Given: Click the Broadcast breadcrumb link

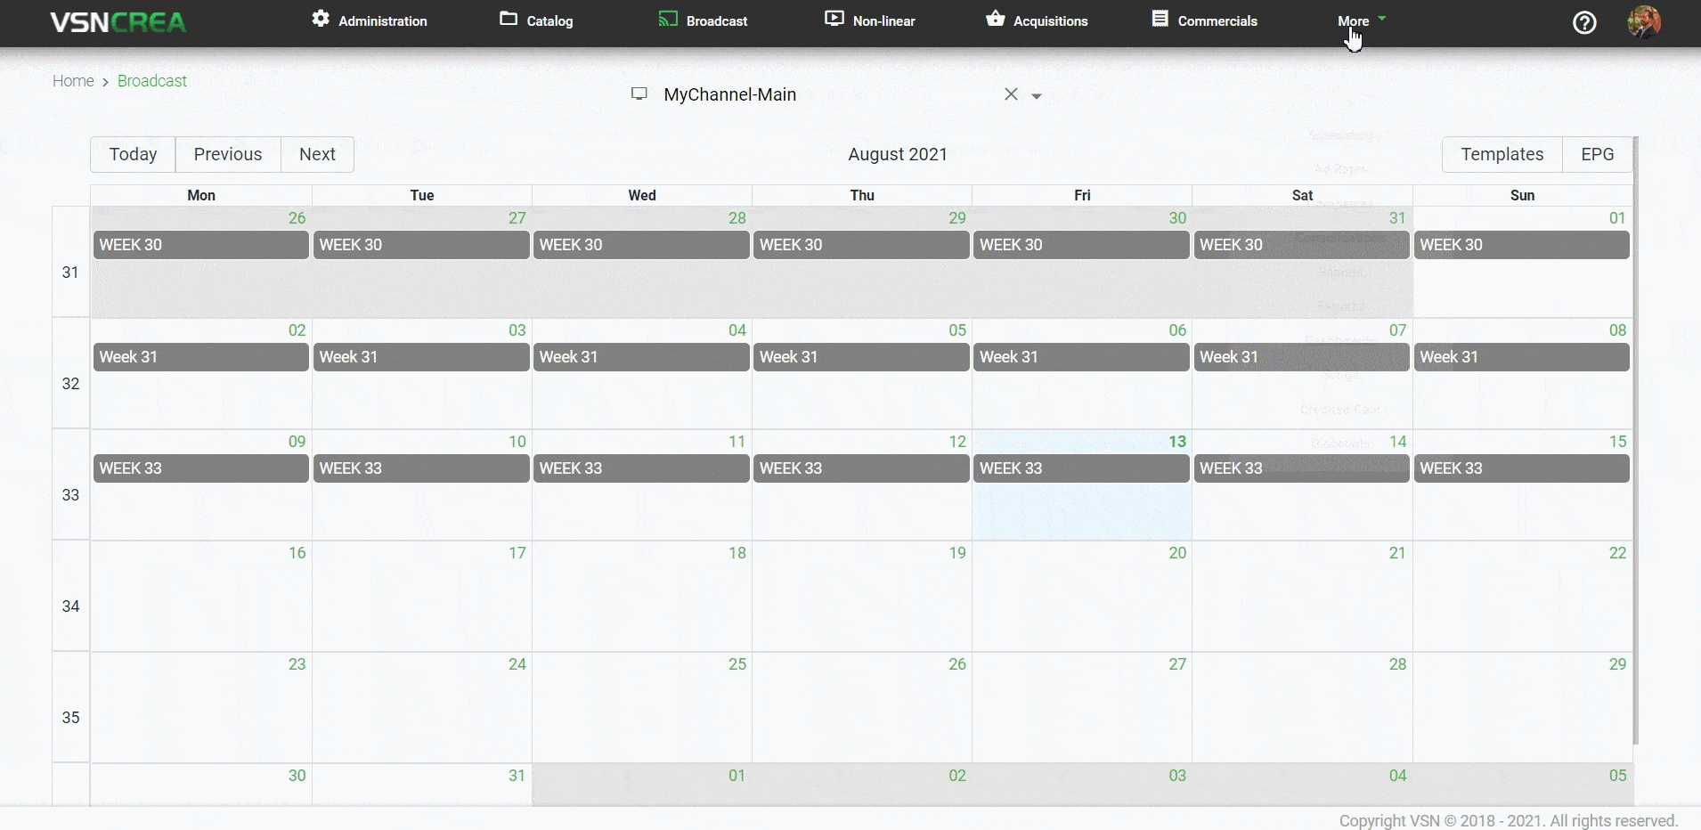Looking at the screenshot, I should [152, 81].
